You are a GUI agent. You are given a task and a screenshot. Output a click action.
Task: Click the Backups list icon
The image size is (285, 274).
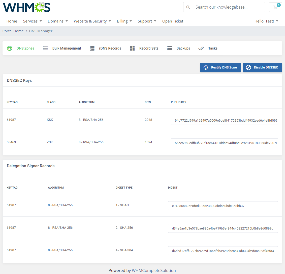(x=169, y=48)
